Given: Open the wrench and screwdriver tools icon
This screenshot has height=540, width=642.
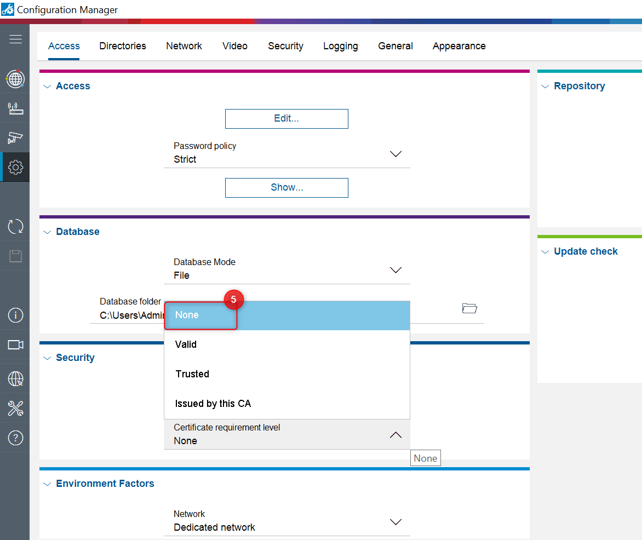Looking at the screenshot, I should point(15,408).
